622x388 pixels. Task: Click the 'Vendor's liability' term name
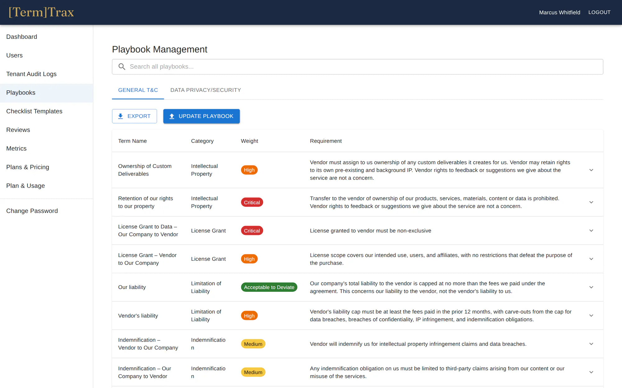pos(138,316)
